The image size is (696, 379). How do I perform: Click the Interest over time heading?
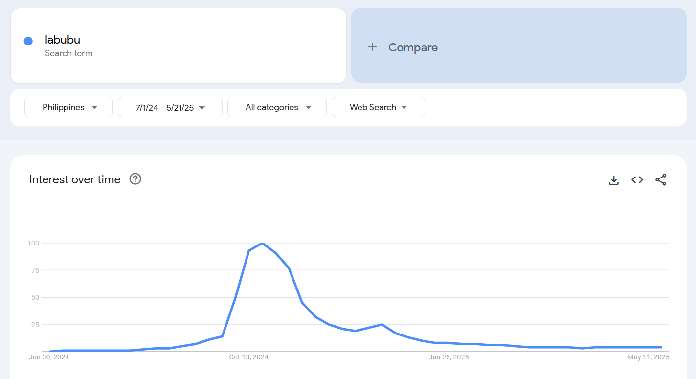pyautogui.click(x=74, y=179)
